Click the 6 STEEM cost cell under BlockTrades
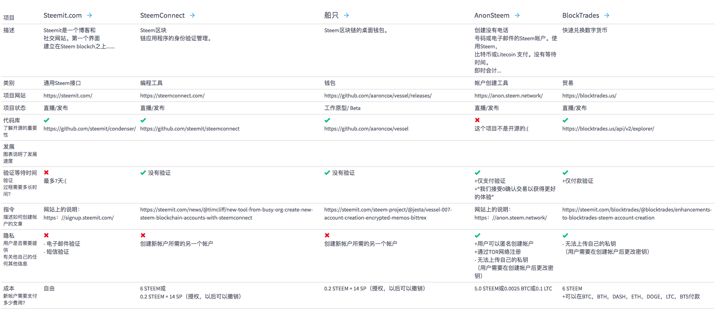 coord(572,288)
